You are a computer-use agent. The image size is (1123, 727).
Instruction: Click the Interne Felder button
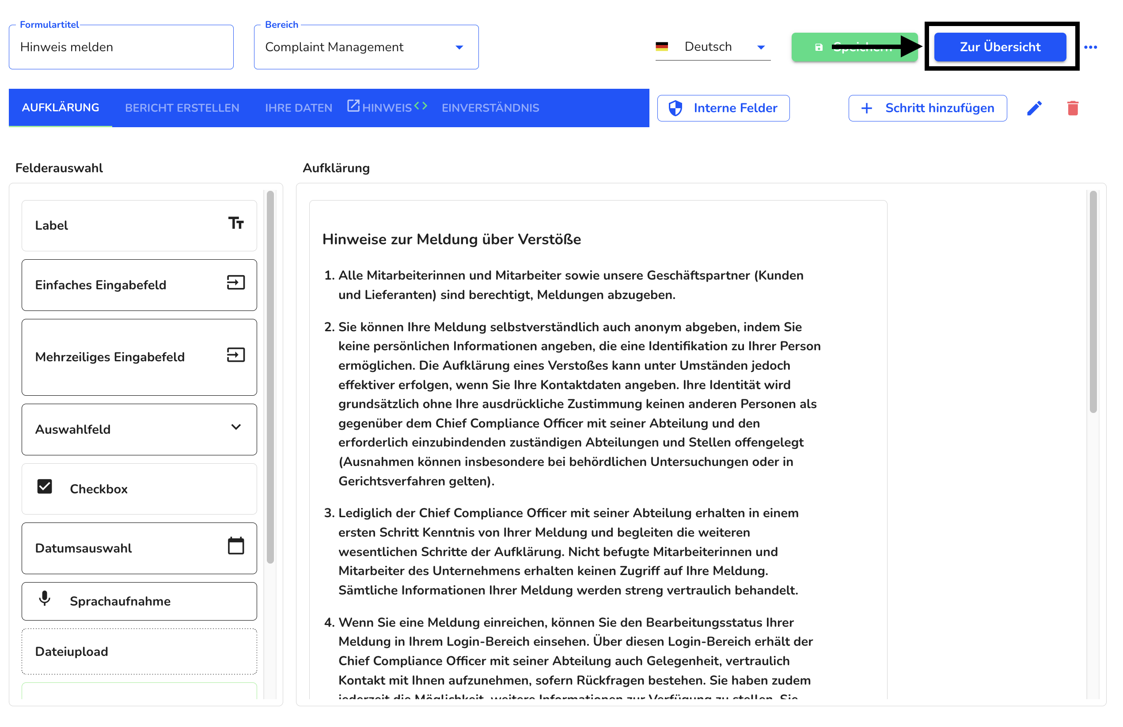[x=723, y=108]
